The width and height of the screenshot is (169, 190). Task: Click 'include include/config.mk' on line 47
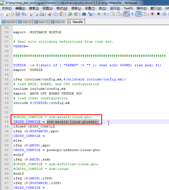39,89
